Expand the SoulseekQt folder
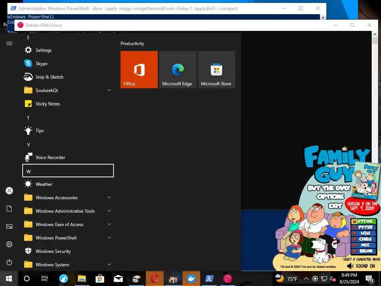This screenshot has height=286, width=381. (68, 90)
